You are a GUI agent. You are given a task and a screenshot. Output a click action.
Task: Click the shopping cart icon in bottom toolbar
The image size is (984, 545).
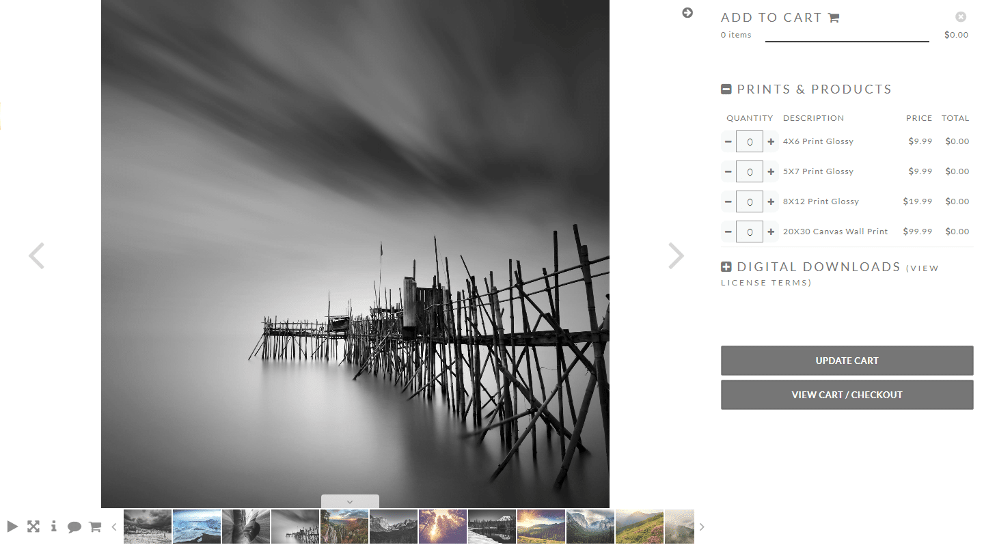[x=95, y=527]
